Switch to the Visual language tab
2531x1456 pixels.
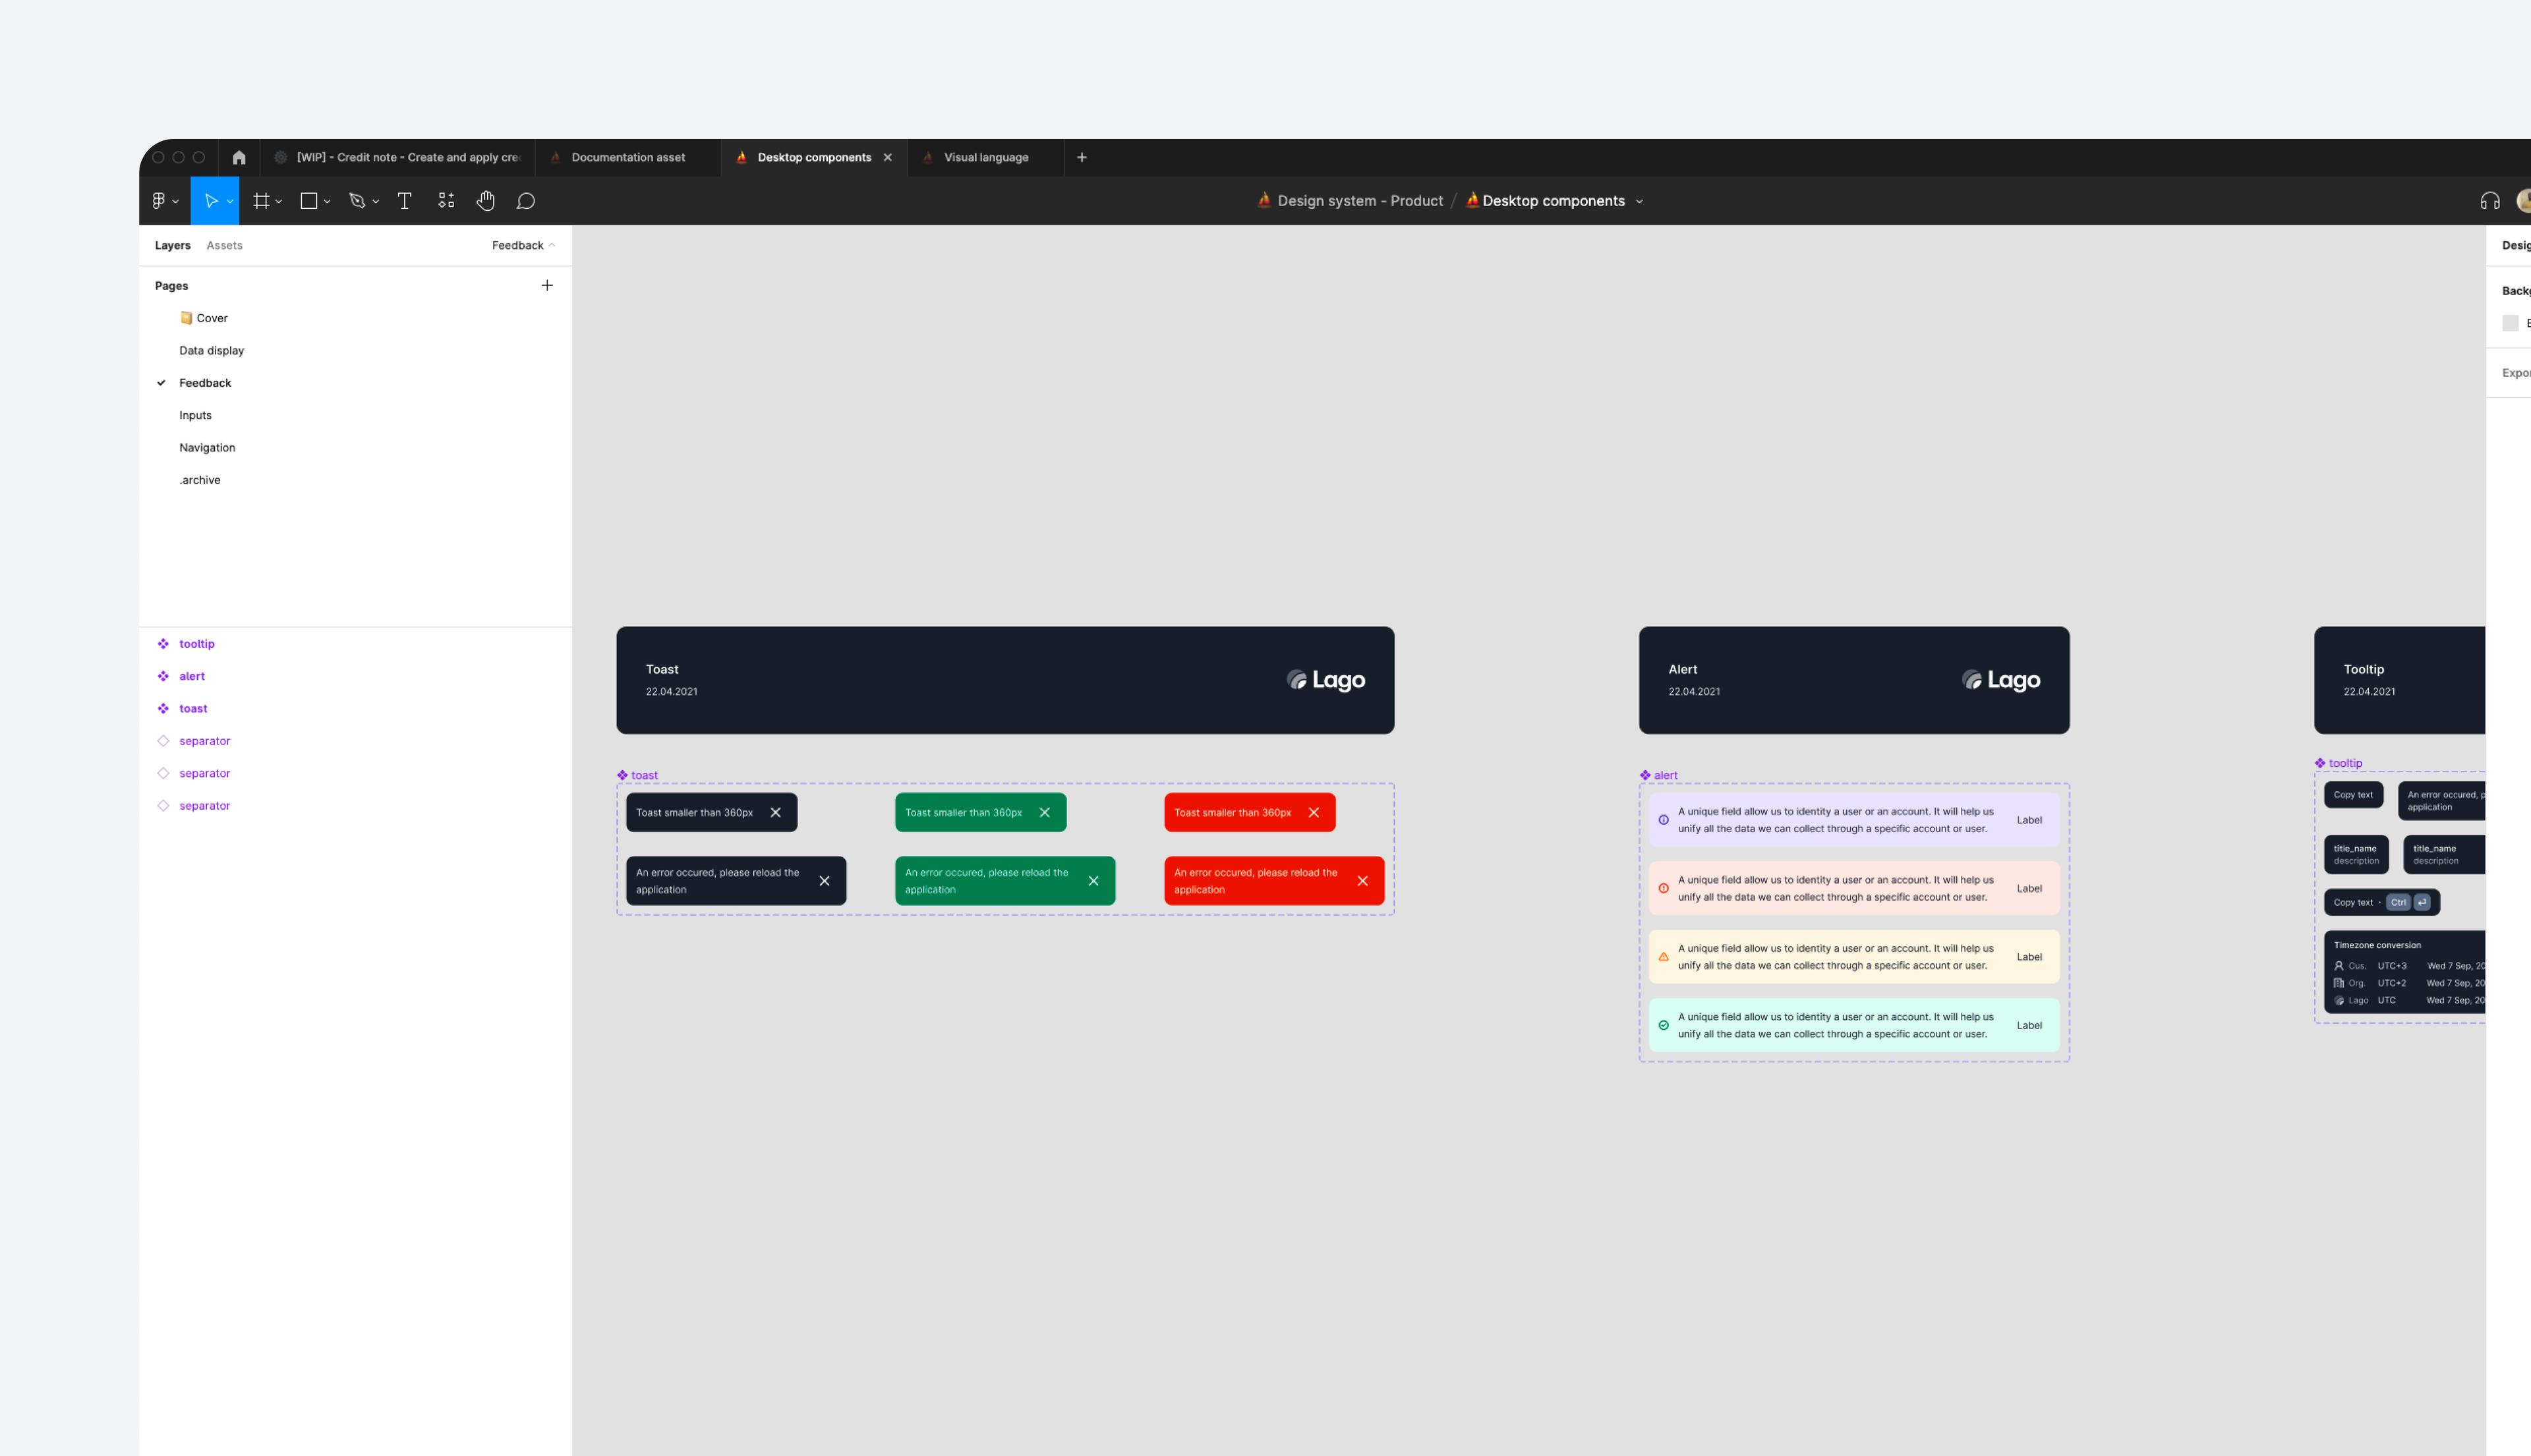point(985,157)
